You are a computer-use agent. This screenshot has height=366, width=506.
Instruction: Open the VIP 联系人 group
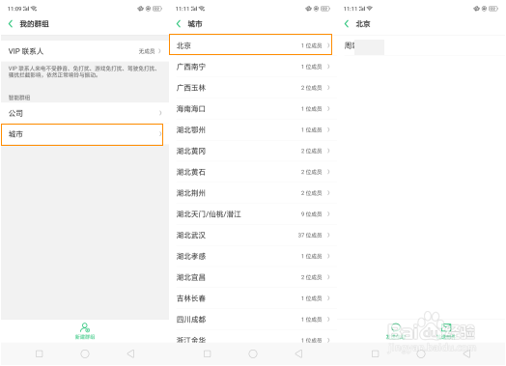pyautogui.click(x=85, y=51)
